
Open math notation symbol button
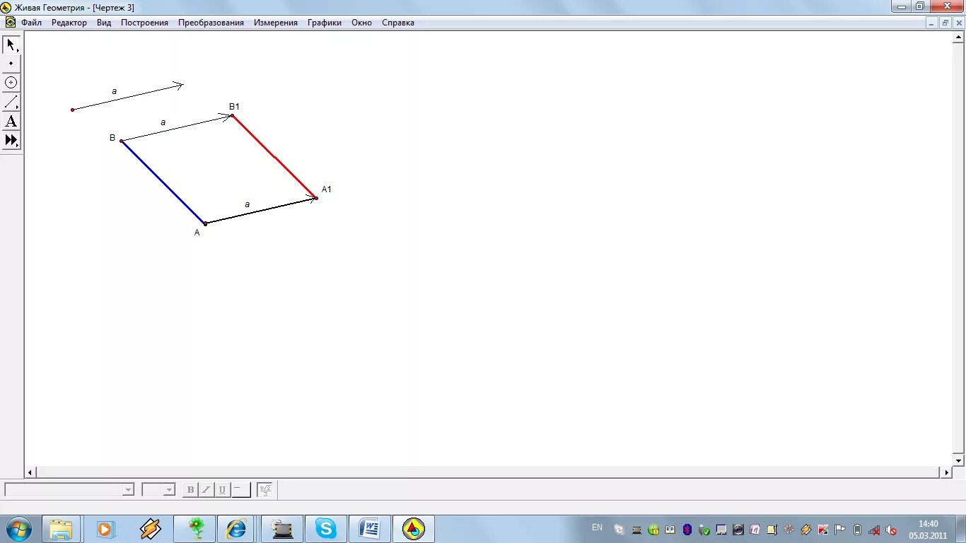click(264, 489)
